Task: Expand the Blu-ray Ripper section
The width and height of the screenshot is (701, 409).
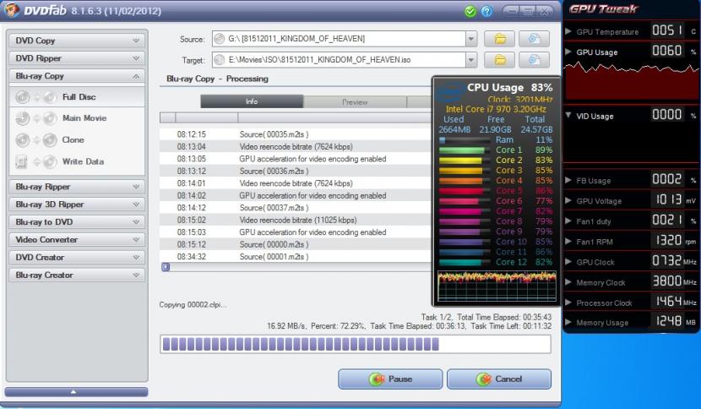Action: pyautogui.click(x=77, y=187)
